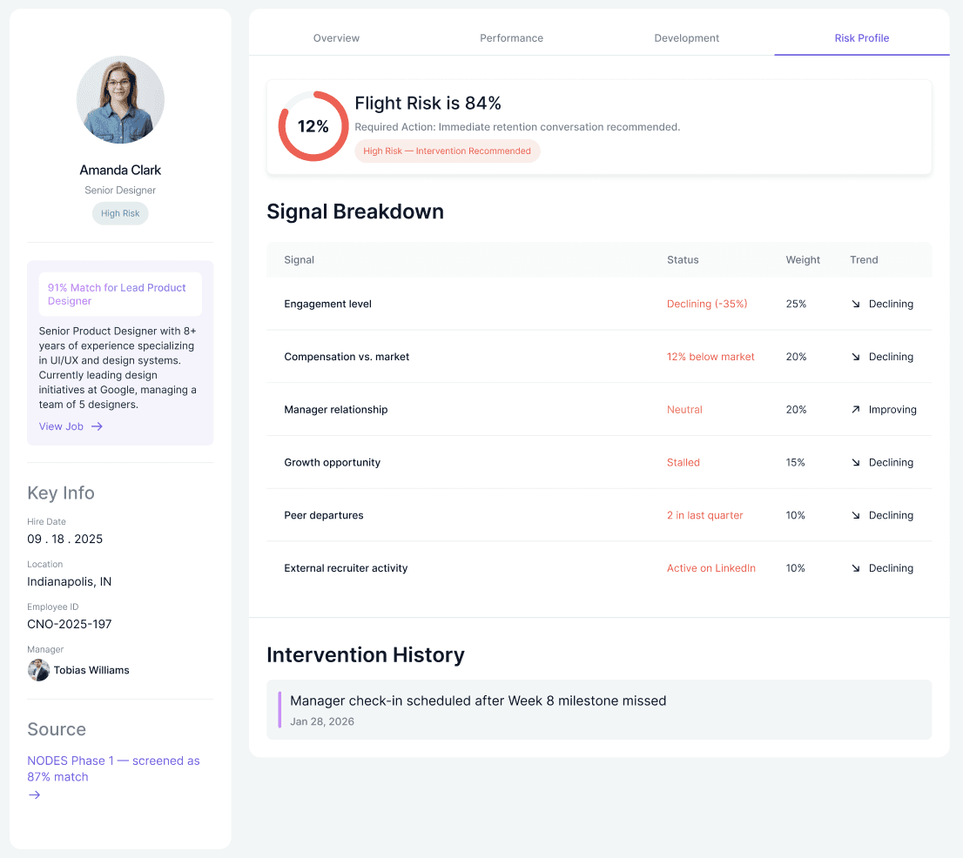Click the Signal column header
The image size is (963, 858).
click(x=300, y=259)
